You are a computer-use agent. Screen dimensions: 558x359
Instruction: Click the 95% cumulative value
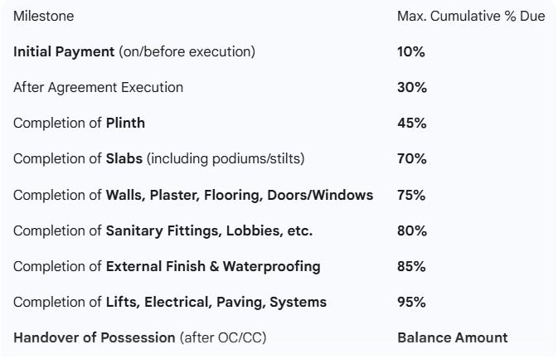pos(411,303)
